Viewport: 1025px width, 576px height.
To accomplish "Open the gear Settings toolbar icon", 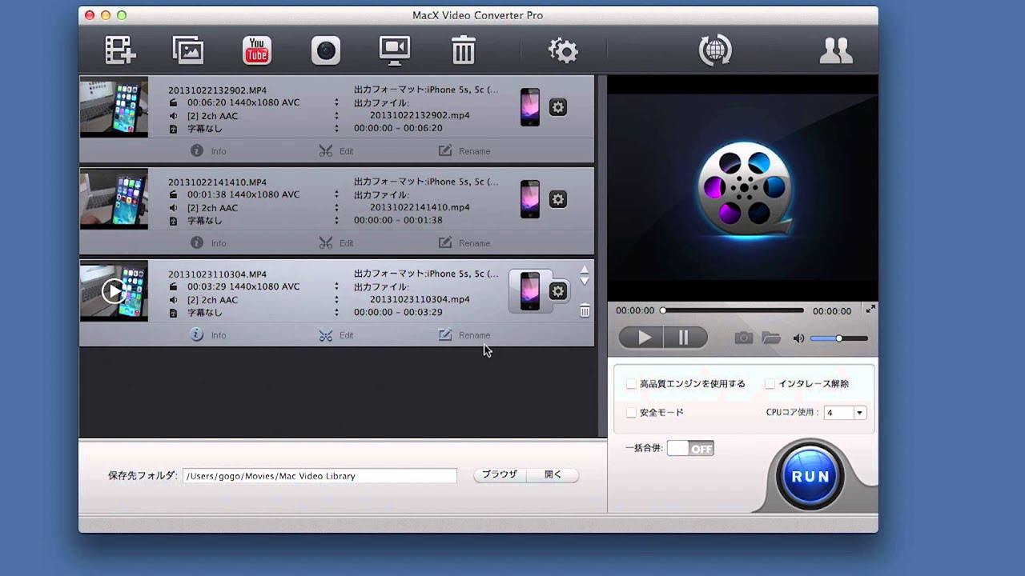I will [x=563, y=50].
